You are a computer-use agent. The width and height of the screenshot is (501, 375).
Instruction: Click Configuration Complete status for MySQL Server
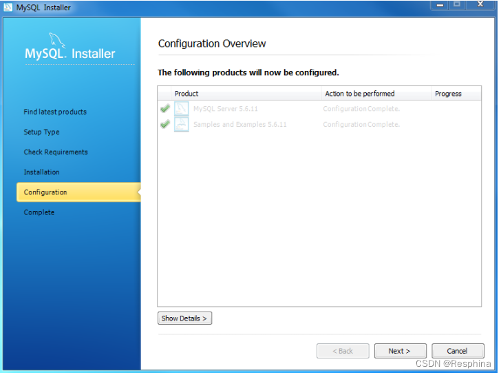point(361,109)
